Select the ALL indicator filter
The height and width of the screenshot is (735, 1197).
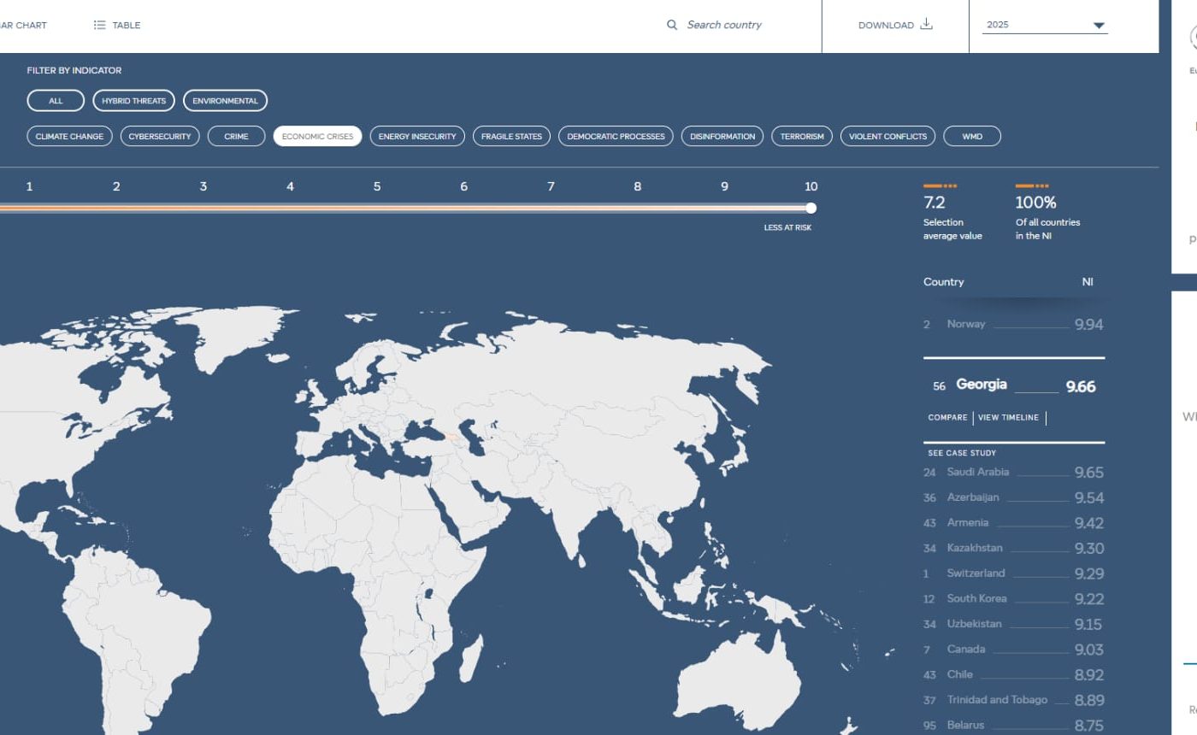tap(56, 101)
